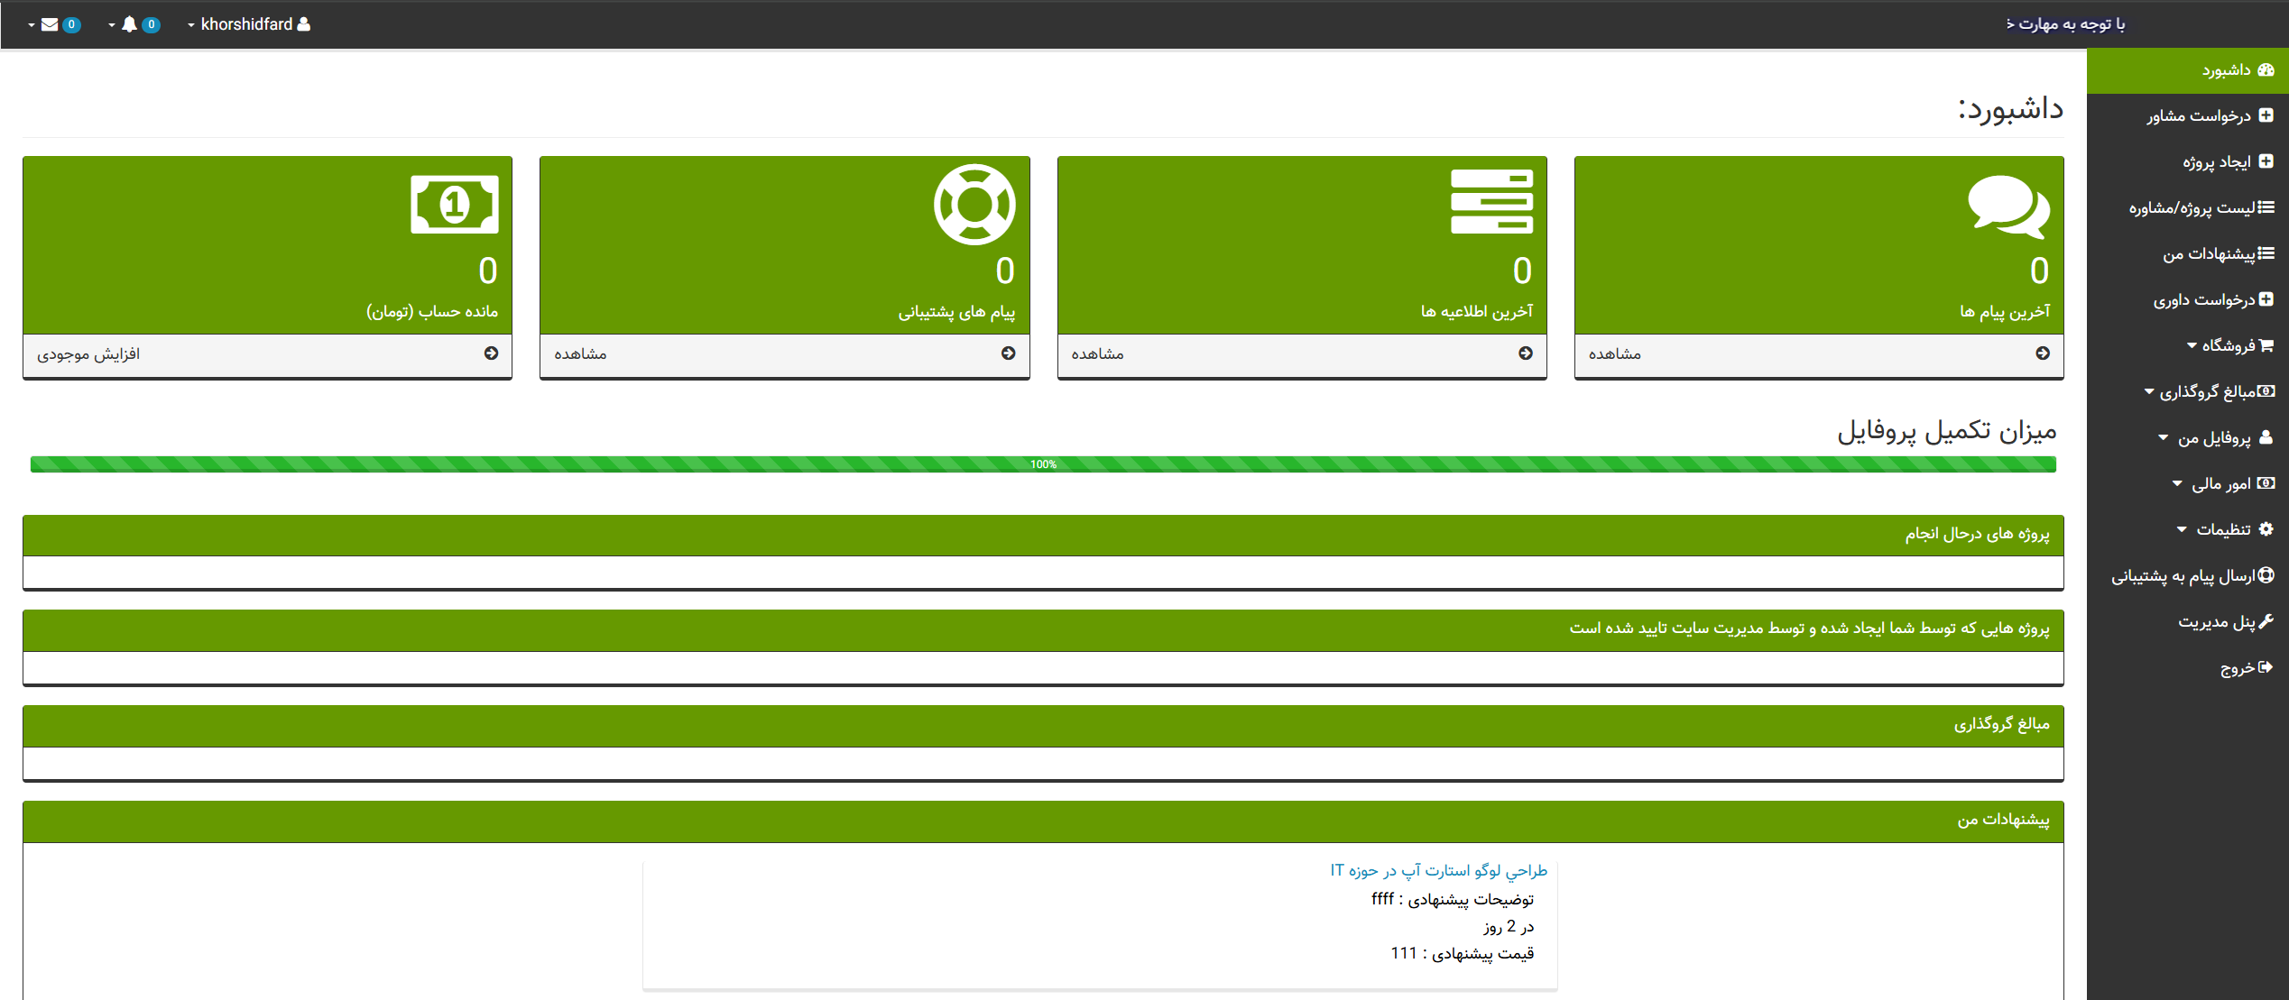
Task: Click the user icon beside پروفایل من
Action: [x=2266, y=437]
